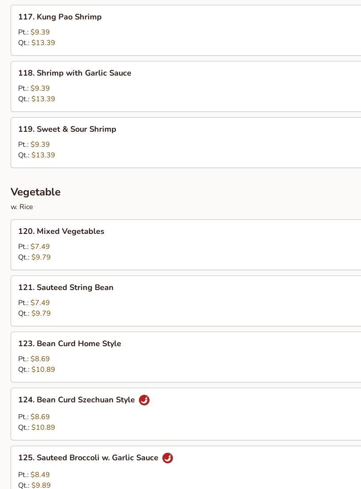The height and width of the screenshot is (489, 361).
Task: Click the spicy pepper icon beside Sauteed Broccoli w. Garlic Sauce
Action: point(168,458)
